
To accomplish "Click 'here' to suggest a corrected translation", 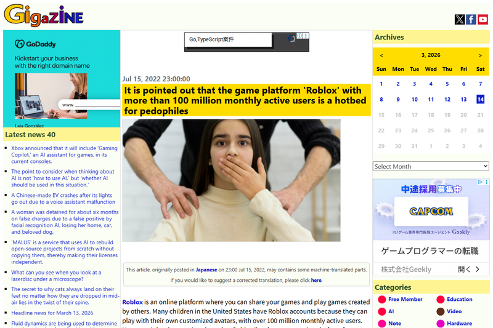I will click(316, 280).
